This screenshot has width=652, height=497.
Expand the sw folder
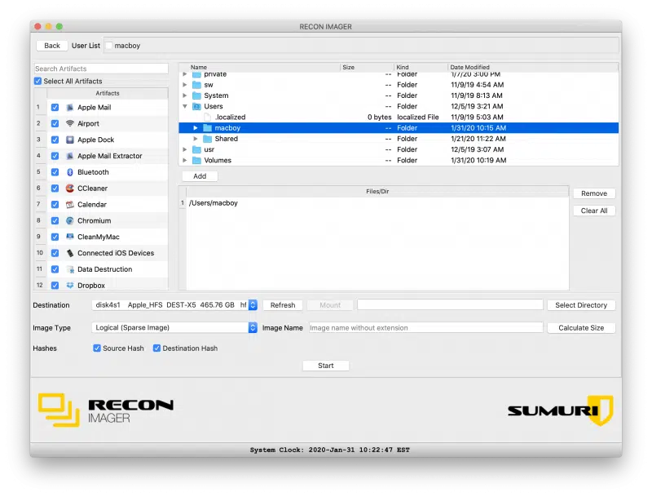click(x=185, y=85)
